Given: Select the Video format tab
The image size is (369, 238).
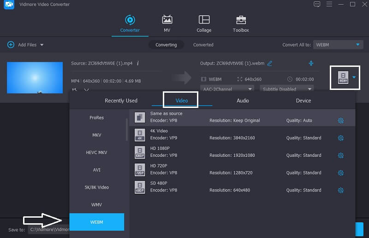Looking at the screenshot, I should pyautogui.click(x=182, y=101).
